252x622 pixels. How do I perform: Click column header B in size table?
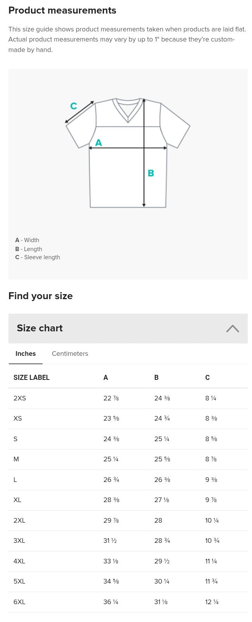tap(156, 378)
